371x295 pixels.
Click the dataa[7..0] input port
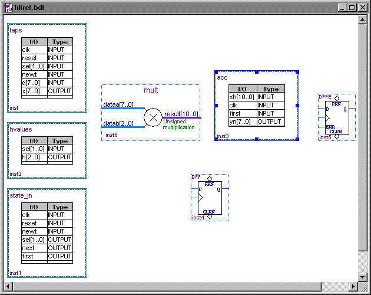coord(118,104)
